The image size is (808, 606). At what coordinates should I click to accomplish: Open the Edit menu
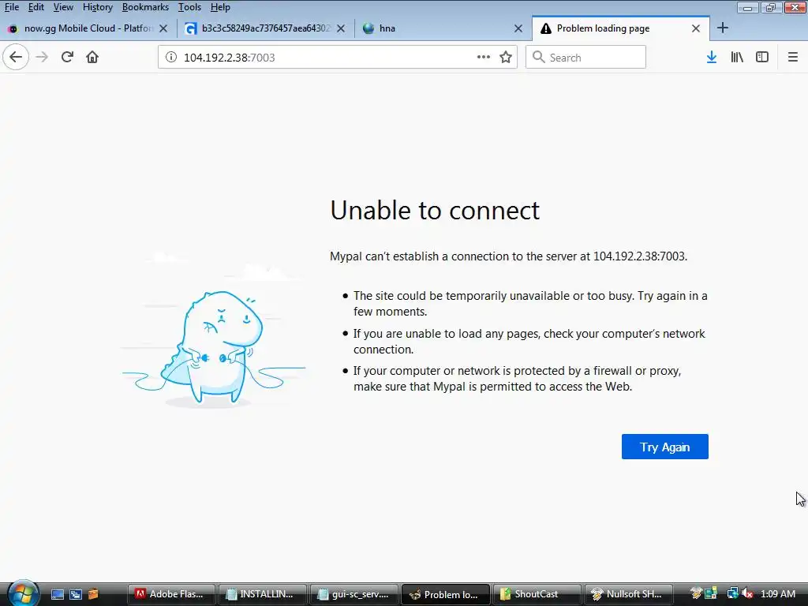(x=36, y=7)
